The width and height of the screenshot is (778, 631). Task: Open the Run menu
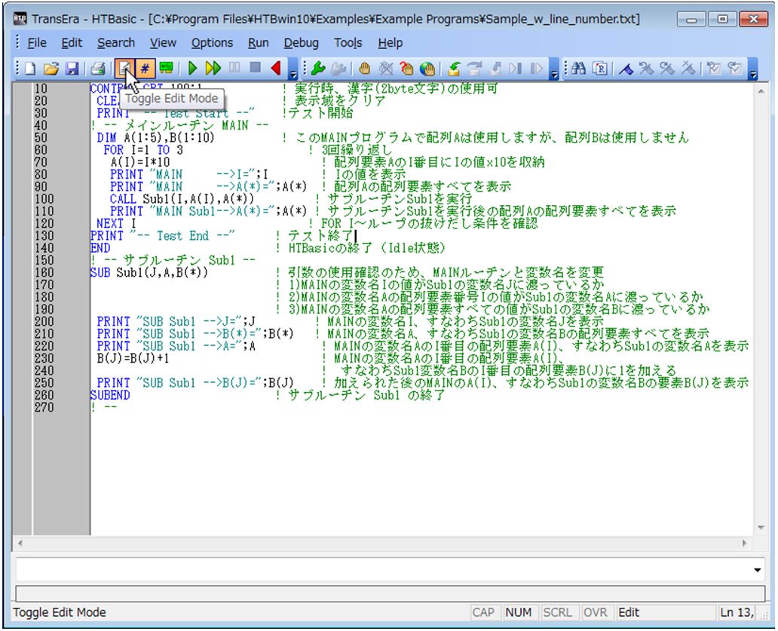[258, 43]
